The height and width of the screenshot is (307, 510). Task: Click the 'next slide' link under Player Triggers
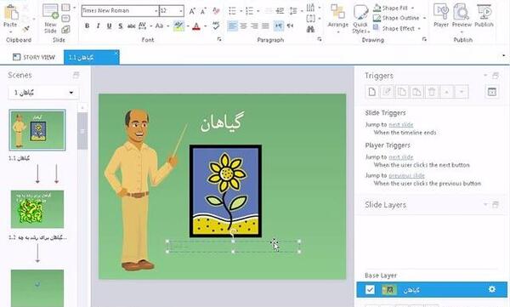coord(400,157)
